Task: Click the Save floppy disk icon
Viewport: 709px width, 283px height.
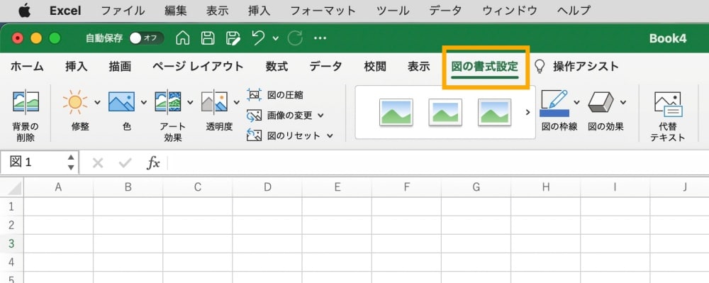Action: [208, 38]
